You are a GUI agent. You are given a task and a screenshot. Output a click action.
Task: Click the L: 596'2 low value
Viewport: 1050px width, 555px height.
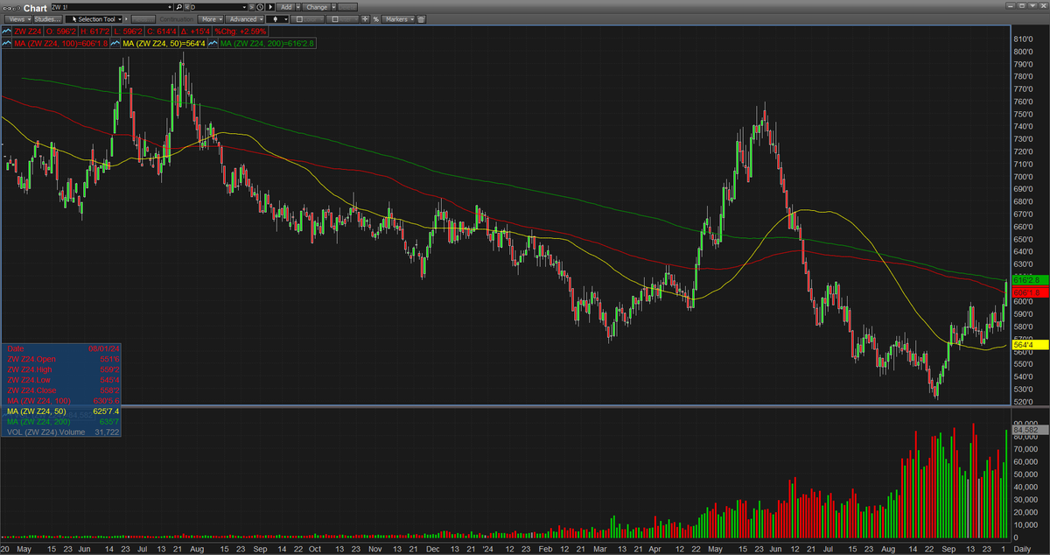(128, 32)
